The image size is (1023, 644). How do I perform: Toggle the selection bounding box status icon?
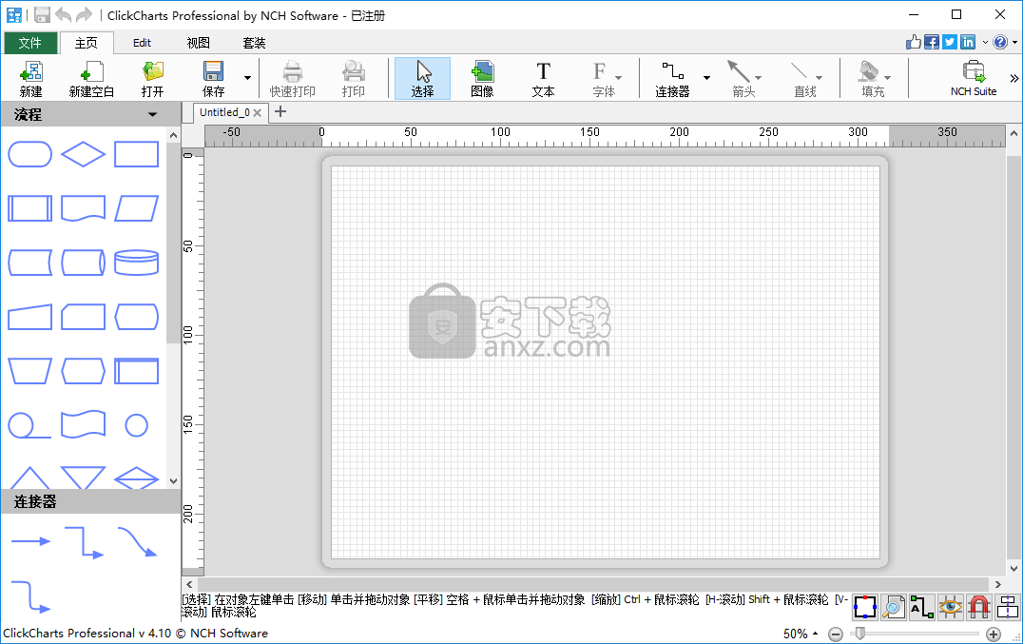[864, 607]
